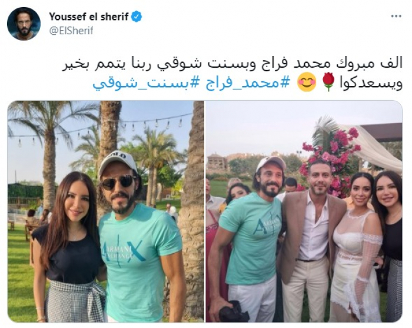Click the smiling face emoji in tweet
The width and height of the screenshot is (412, 328).
pos(307,83)
